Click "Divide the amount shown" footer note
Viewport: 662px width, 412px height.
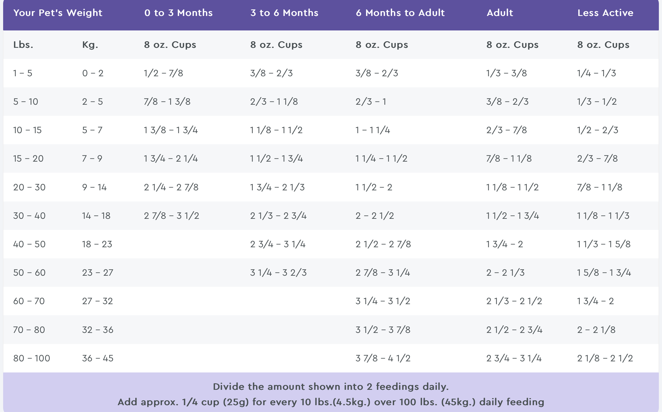(331, 387)
